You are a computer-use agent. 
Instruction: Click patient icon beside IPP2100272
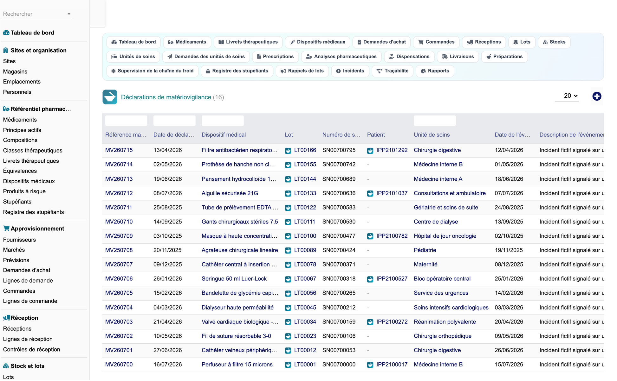click(370, 322)
